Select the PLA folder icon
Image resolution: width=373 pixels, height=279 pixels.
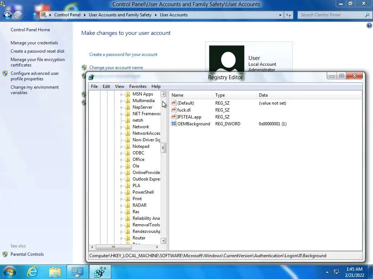(128, 186)
